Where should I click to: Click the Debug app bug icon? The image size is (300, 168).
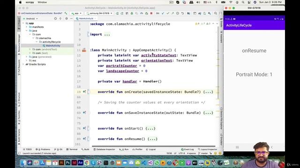pos(132,14)
